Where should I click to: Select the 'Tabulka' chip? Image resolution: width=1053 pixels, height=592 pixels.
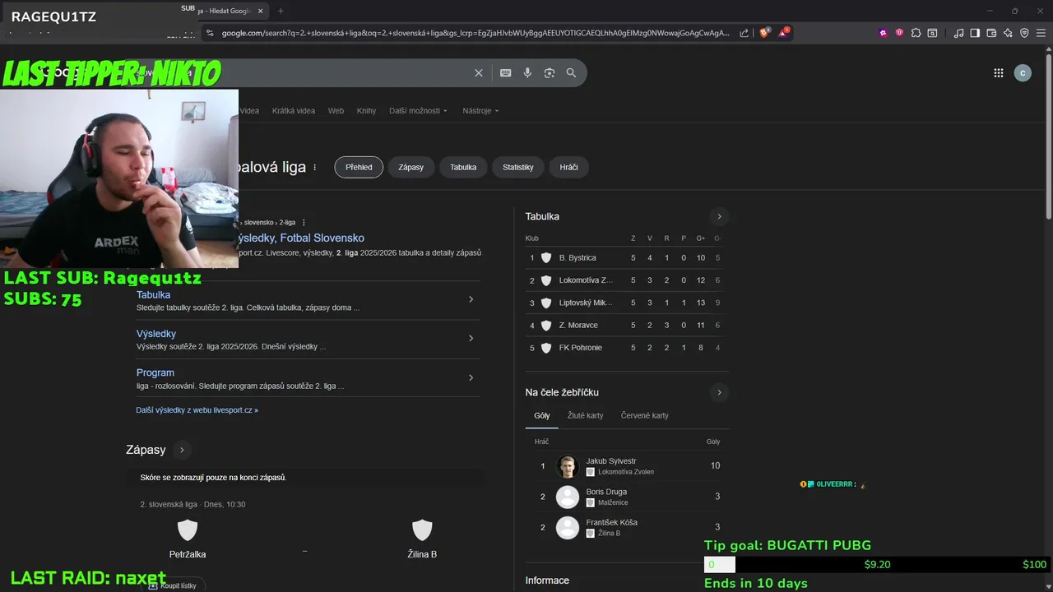click(x=463, y=167)
